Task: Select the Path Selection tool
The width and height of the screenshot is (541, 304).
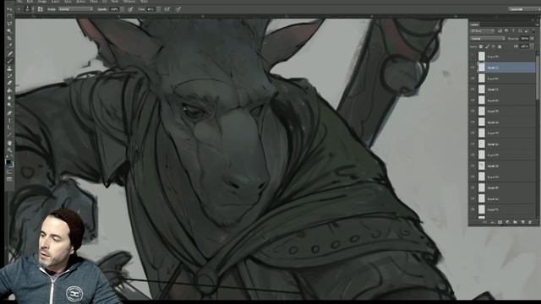Action: [9, 128]
